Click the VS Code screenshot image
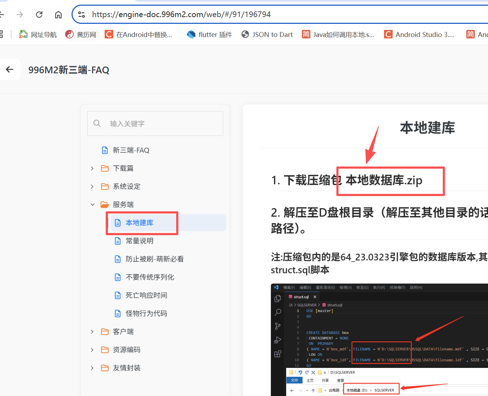The image size is (488, 396). coord(379,340)
